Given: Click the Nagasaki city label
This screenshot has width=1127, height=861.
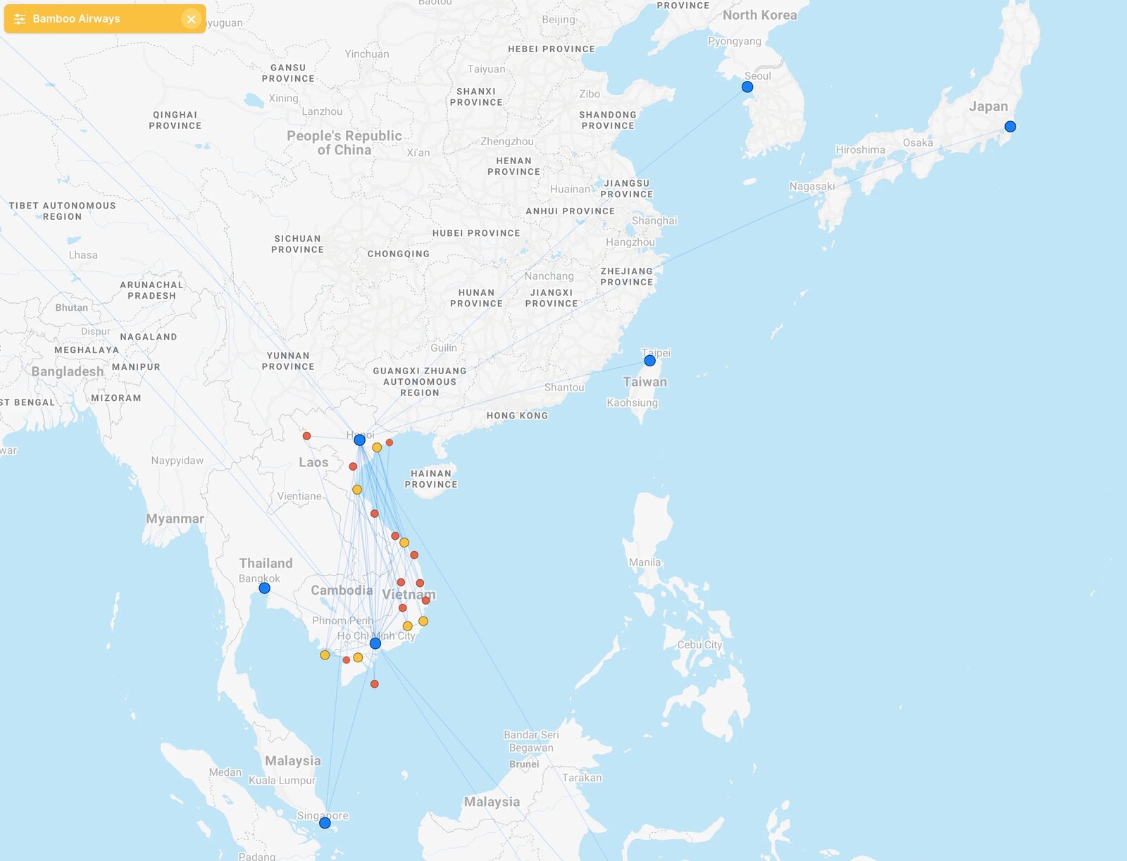Looking at the screenshot, I should pyautogui.click(x=811, y=187).
